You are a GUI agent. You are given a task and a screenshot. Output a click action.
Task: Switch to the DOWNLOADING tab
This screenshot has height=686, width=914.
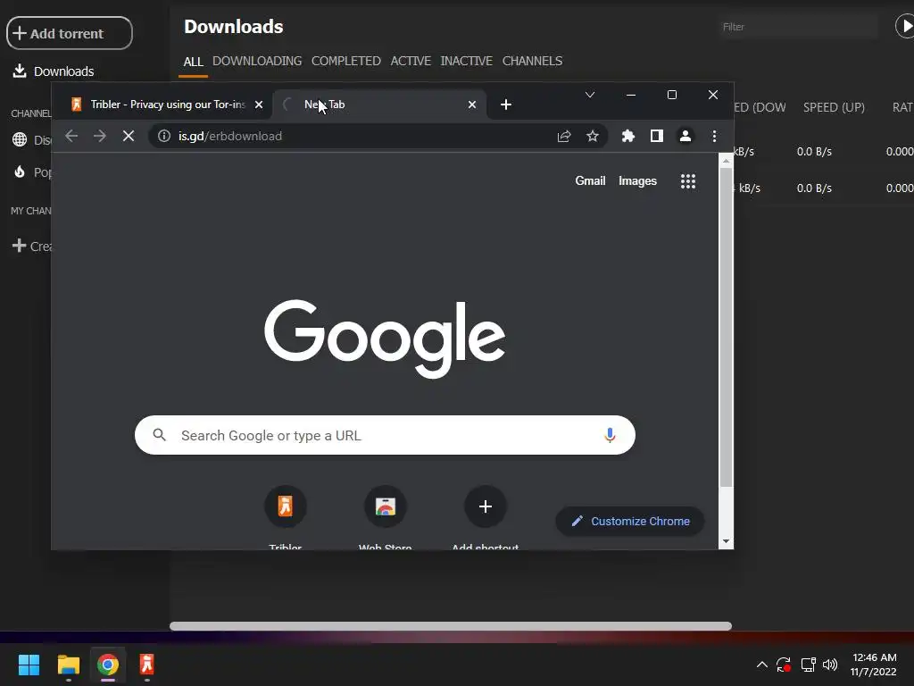(x=257, y=61)
